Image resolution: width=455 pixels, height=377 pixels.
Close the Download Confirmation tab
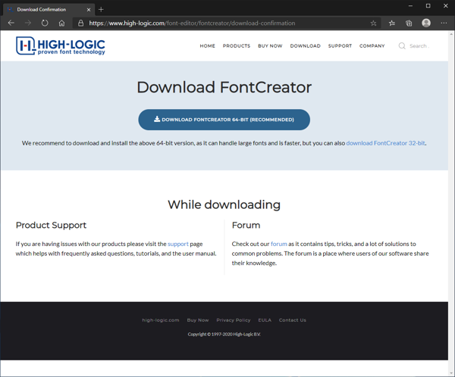(x=89, y=10)
